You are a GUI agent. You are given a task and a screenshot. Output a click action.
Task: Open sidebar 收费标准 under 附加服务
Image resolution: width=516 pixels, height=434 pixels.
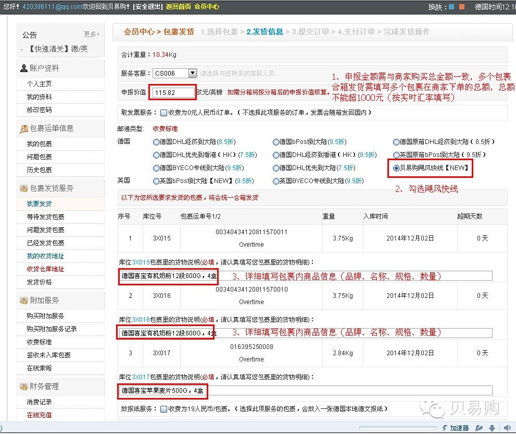[x=39, y=342]
